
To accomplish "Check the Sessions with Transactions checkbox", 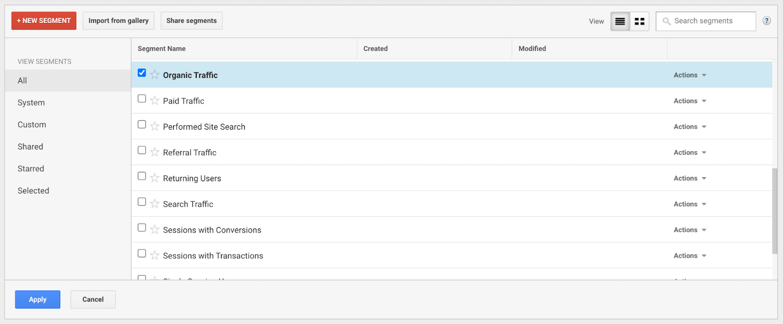I will 142,254.
